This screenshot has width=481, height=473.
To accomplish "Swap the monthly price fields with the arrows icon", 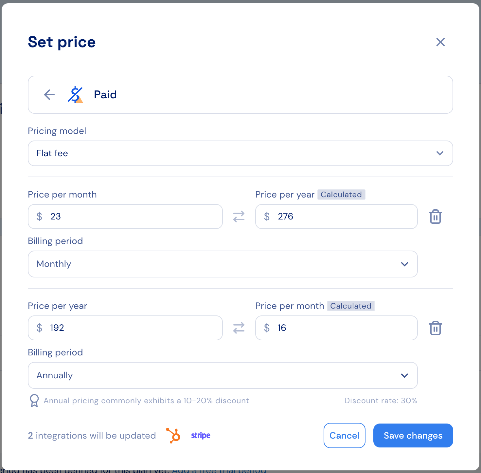I will (239, 217).
